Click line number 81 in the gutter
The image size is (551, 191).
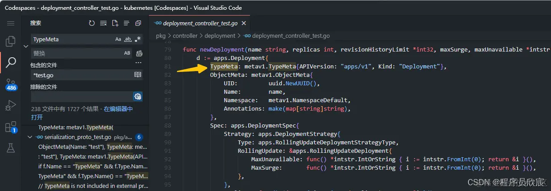click(168, 66)
